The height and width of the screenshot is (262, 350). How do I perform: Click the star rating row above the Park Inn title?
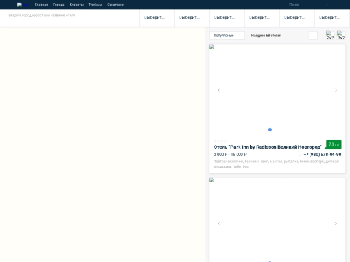click(220, 141)
